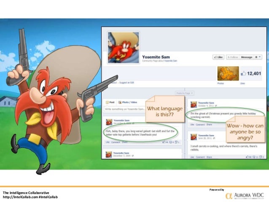Click Like under the ghost of Christmas post
This screenshot has height=202, width=269.
point(192,124)
